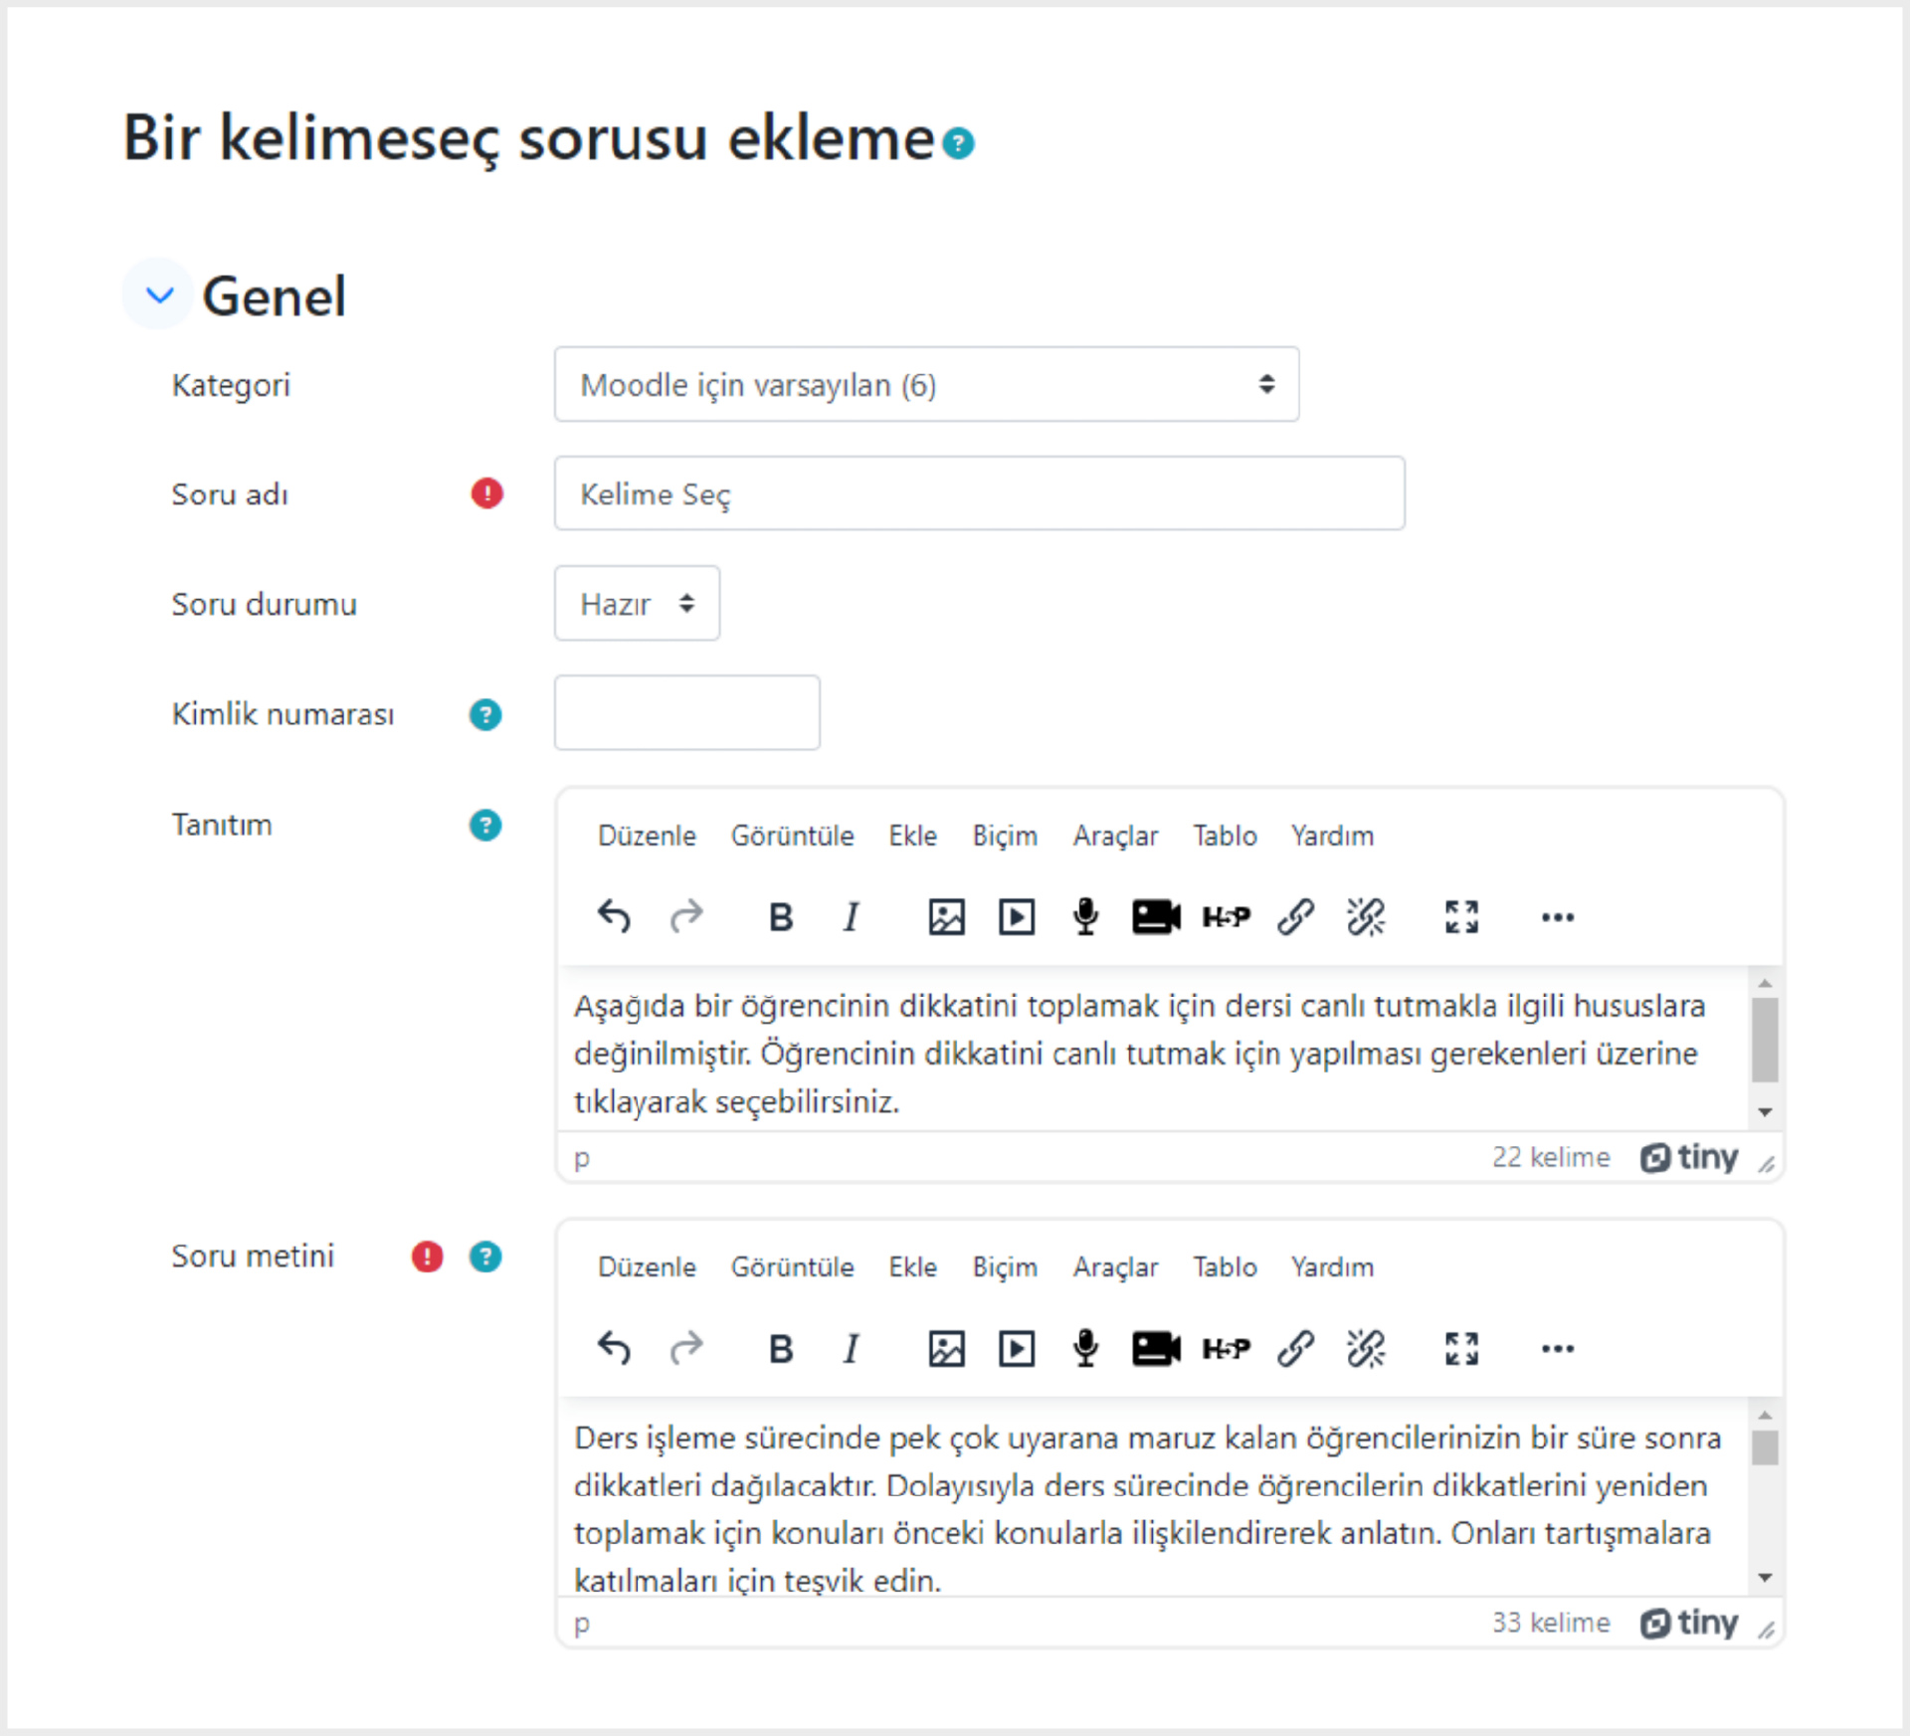The height and width of the screenshot is (1736, 1910).
Task: Click the multimedia insert icon in Soru metini editor
Action: click(x=1016, y=1348)
